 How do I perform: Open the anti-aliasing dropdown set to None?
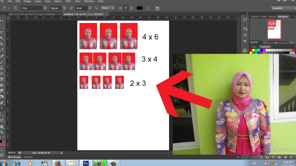[x=108, y=8]
